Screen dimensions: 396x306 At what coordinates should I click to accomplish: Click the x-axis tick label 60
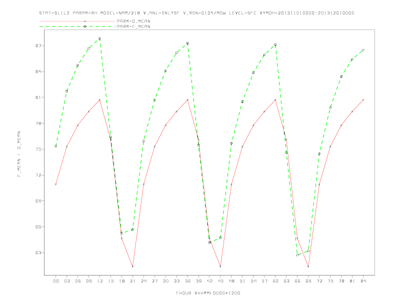[x=275, y=281]
